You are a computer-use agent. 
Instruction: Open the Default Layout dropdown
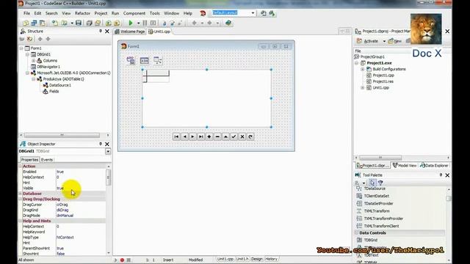pyautogui.click(x=253, y=13)
